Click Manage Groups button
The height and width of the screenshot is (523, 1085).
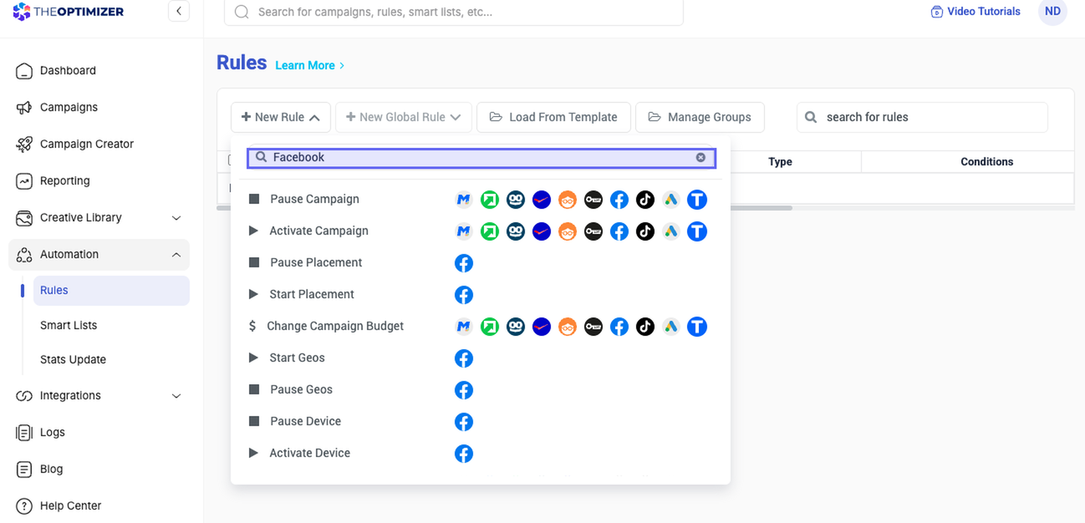[700, 118]
